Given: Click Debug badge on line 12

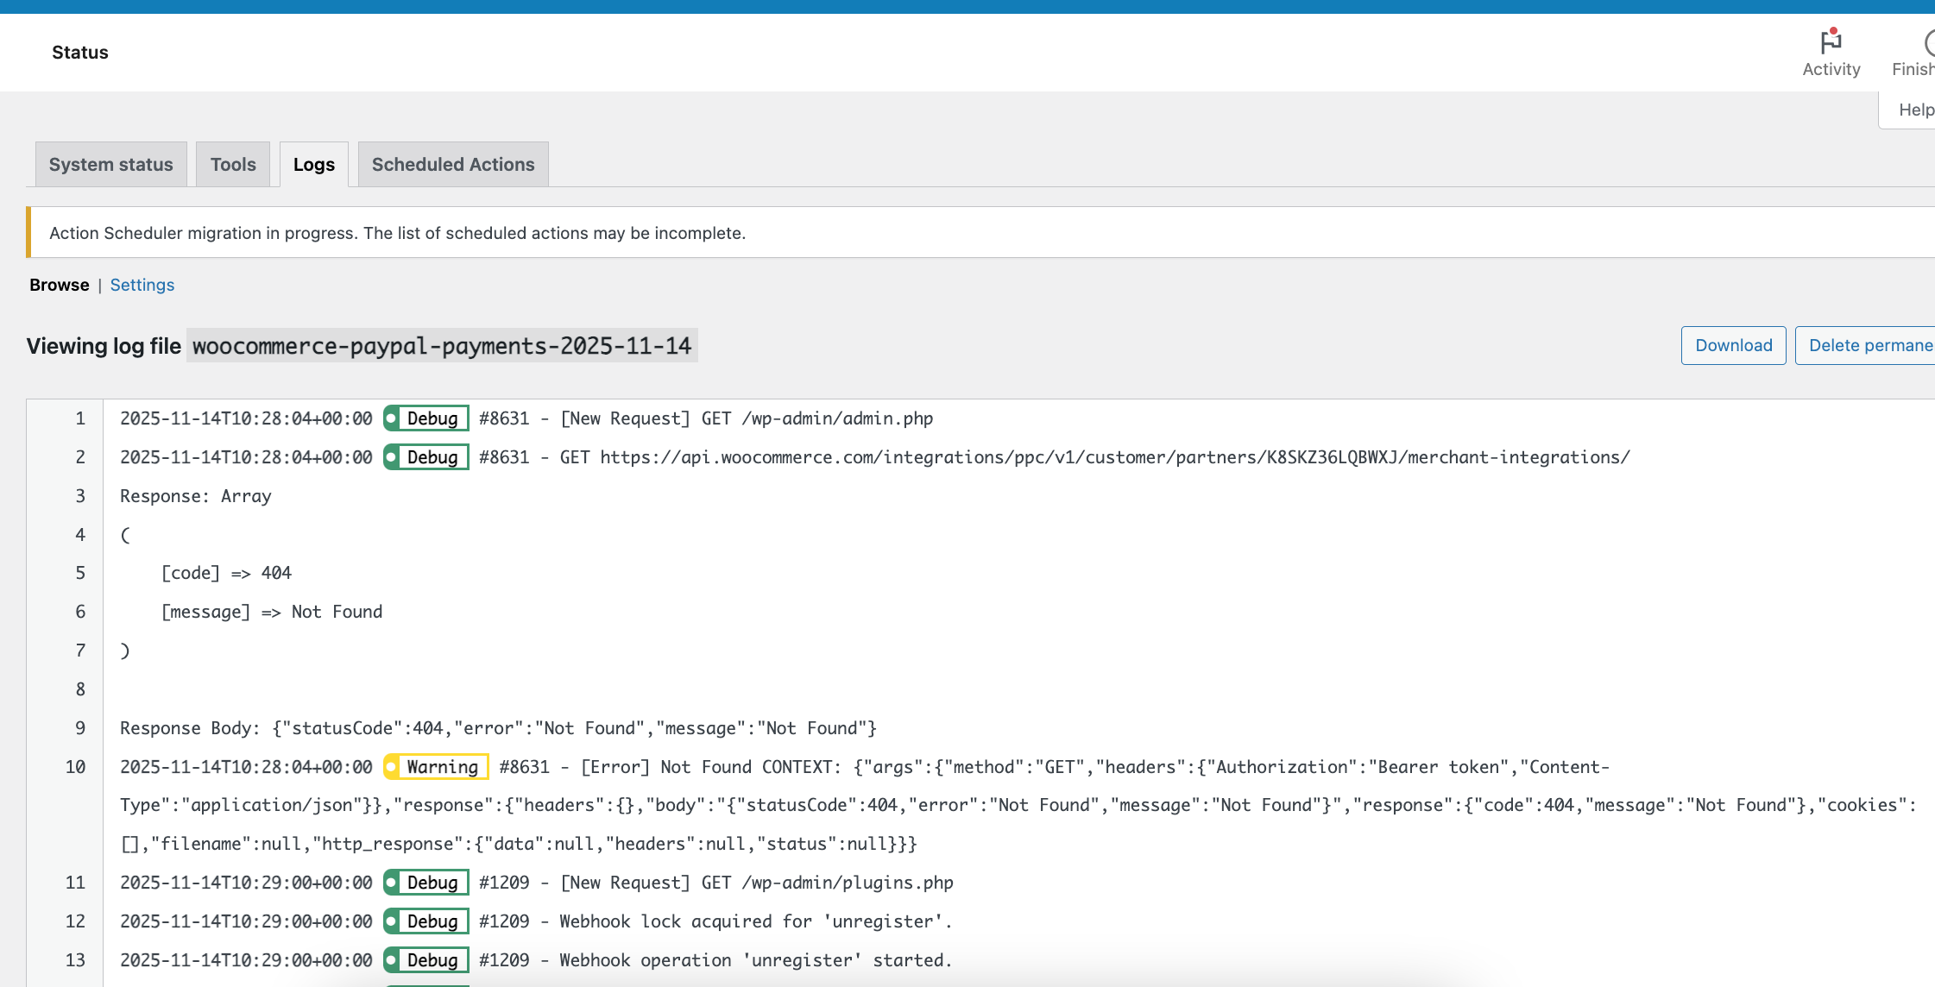Looking at the screenshot, I should [426, 921].
